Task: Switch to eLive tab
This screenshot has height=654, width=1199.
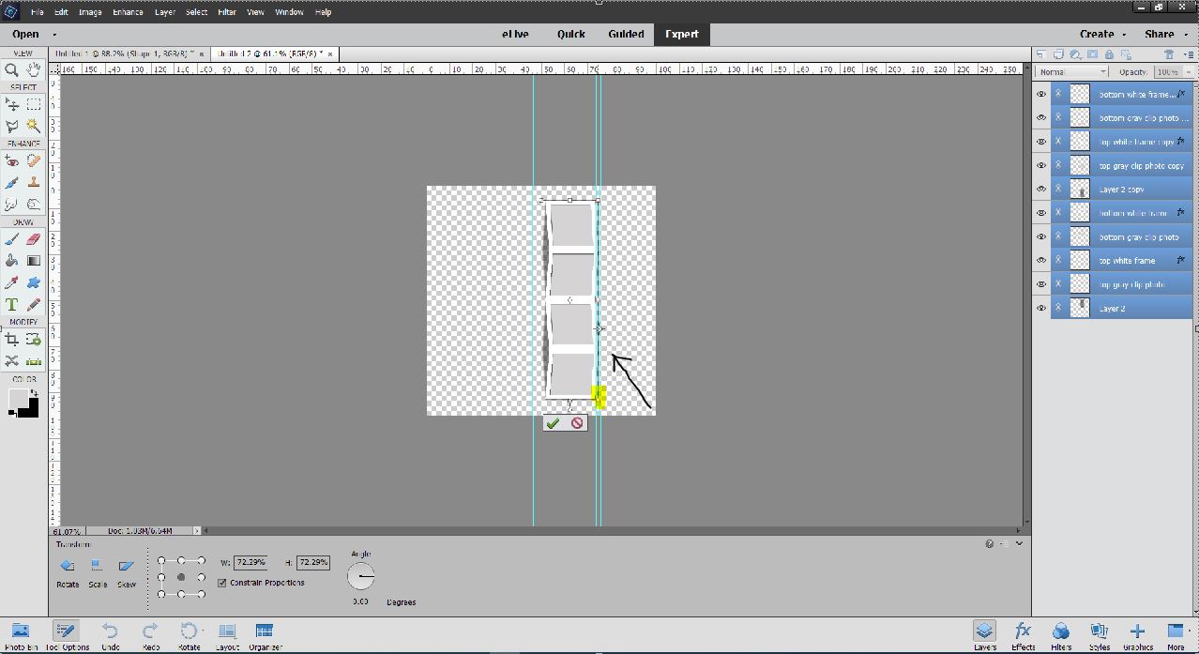Action: point(515,34)
